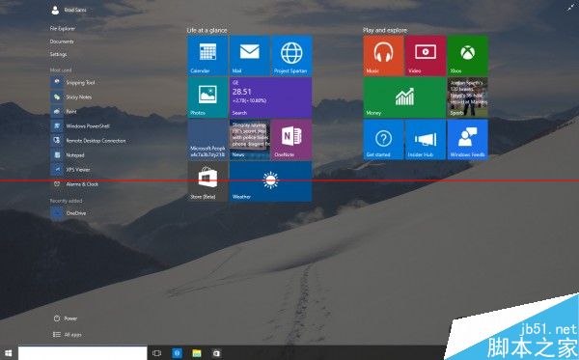Open the Get started tile

[383, 140]
